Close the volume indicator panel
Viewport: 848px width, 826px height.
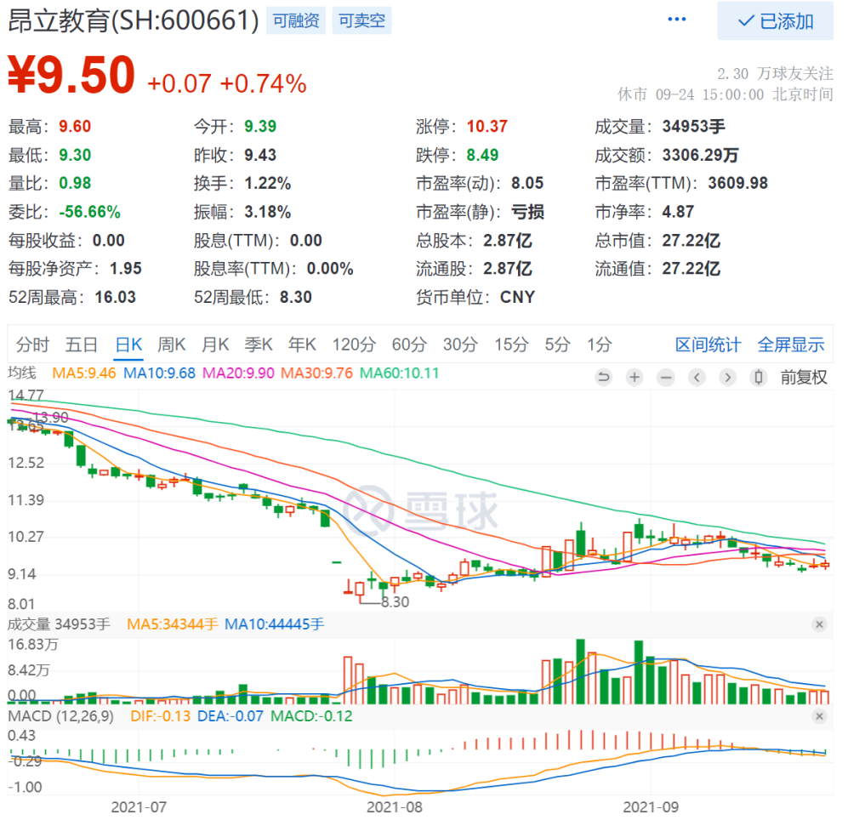[x=819, y=624]
